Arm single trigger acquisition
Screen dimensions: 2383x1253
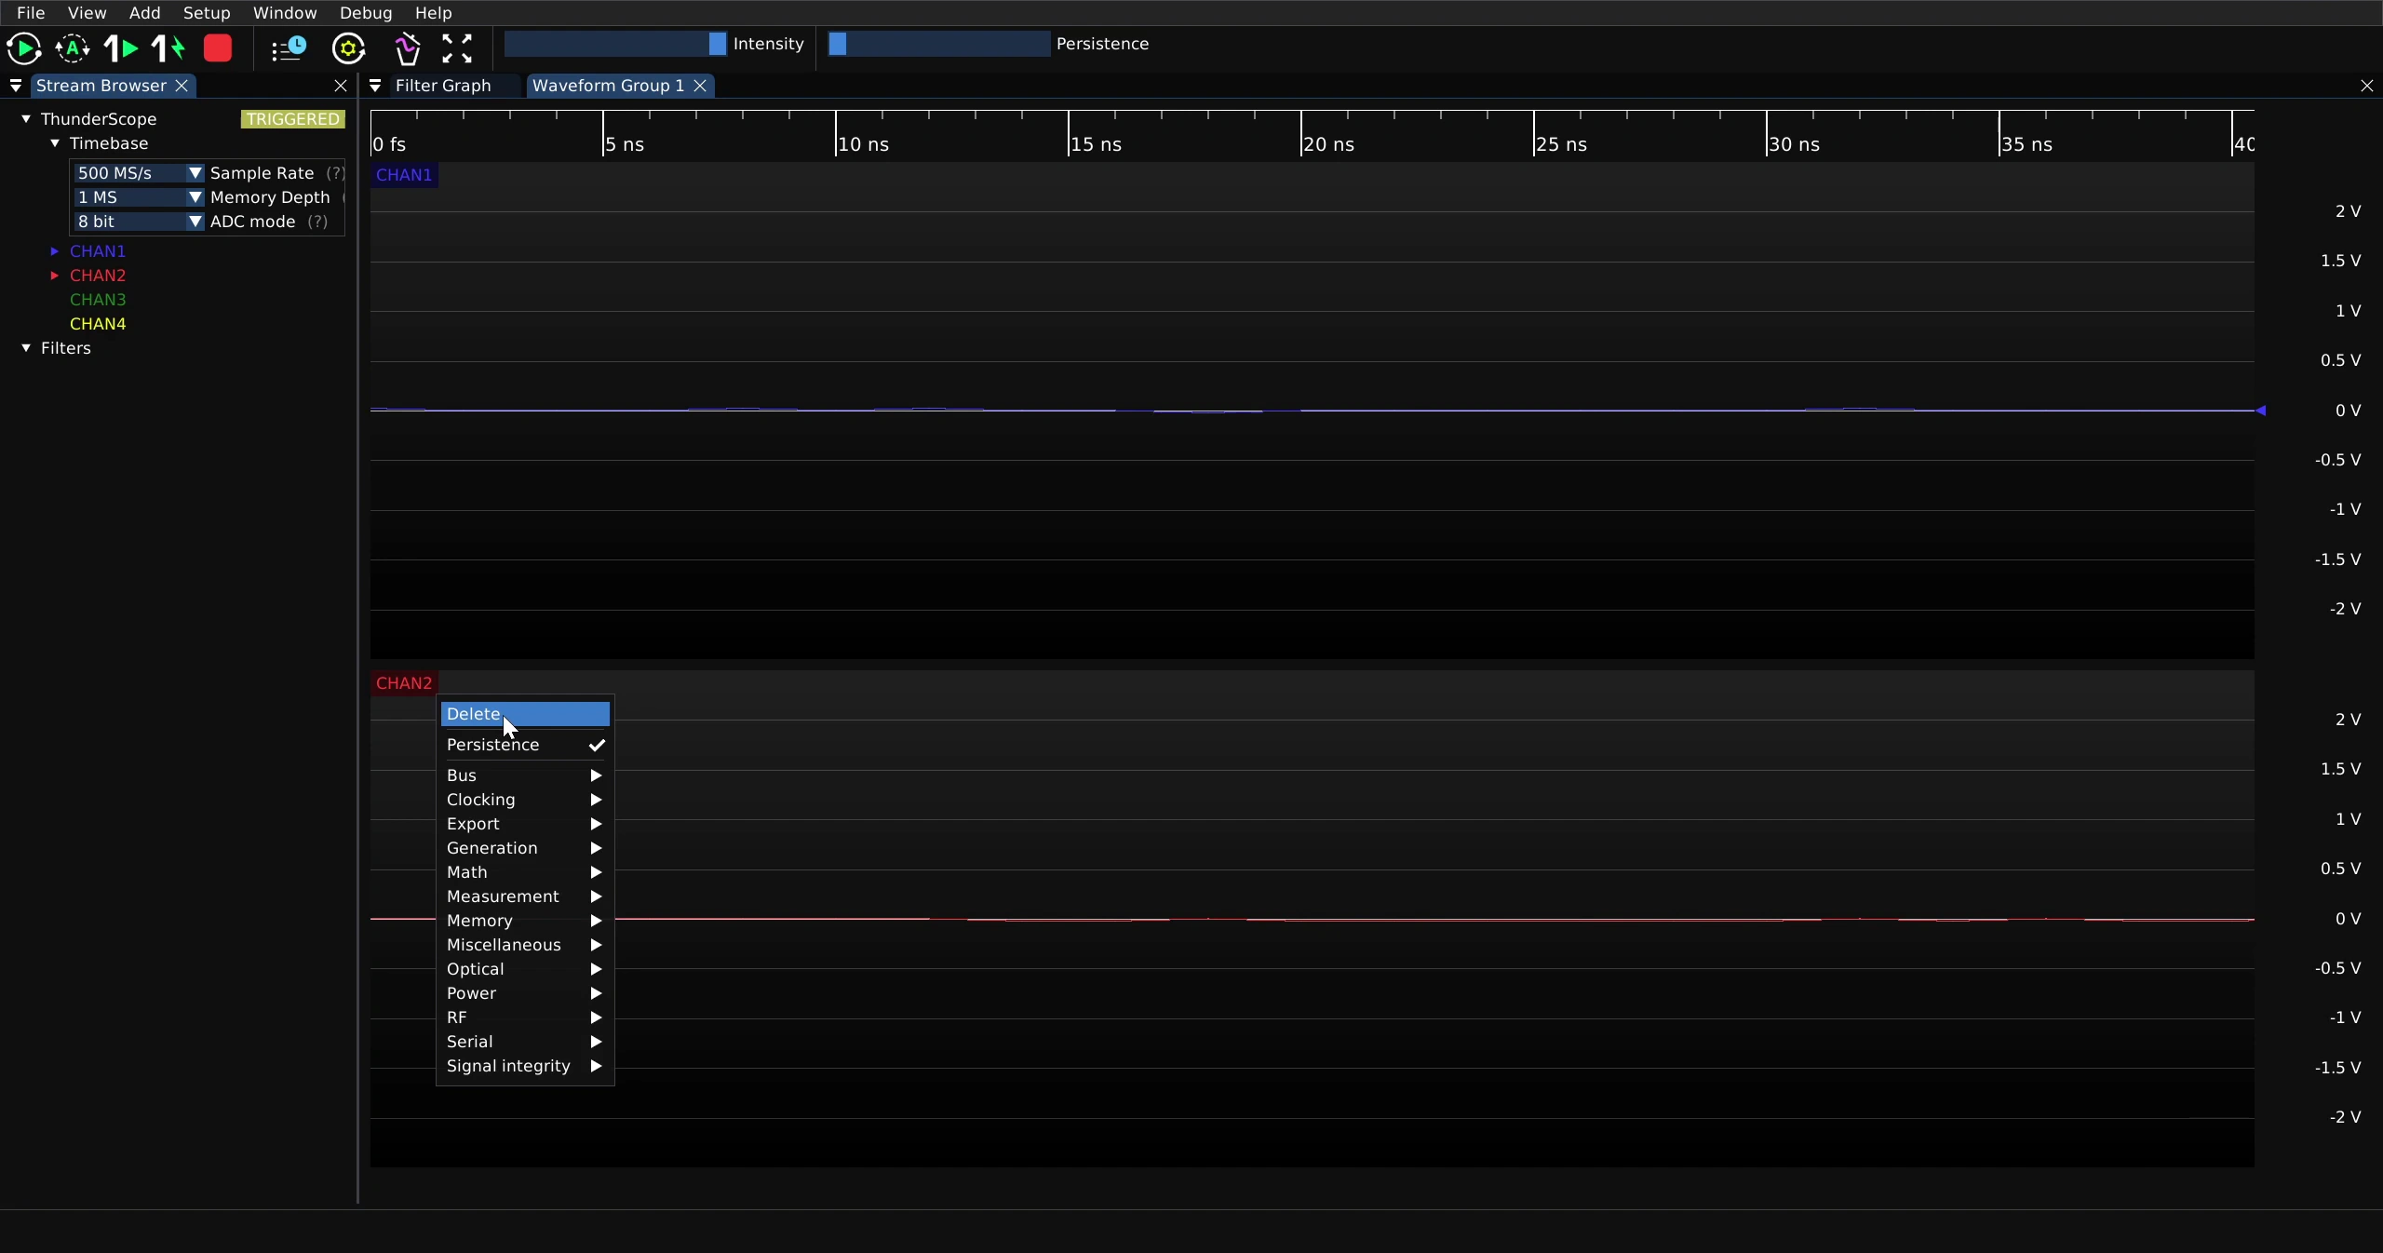click(120, 48)
